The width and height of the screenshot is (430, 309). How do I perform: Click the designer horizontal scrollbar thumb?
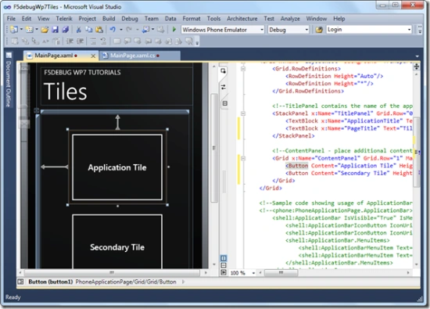[112, 272]
